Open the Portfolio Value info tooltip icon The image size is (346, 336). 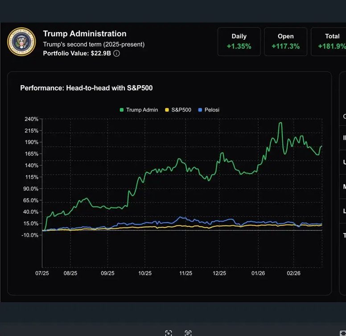(116, 54)
